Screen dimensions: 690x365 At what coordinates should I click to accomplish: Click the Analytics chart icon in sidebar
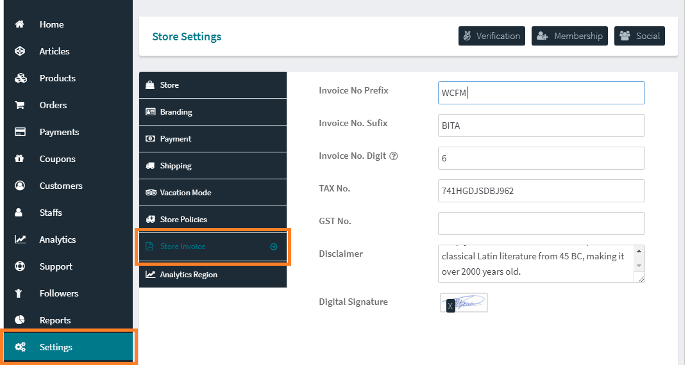click(20, 239)
